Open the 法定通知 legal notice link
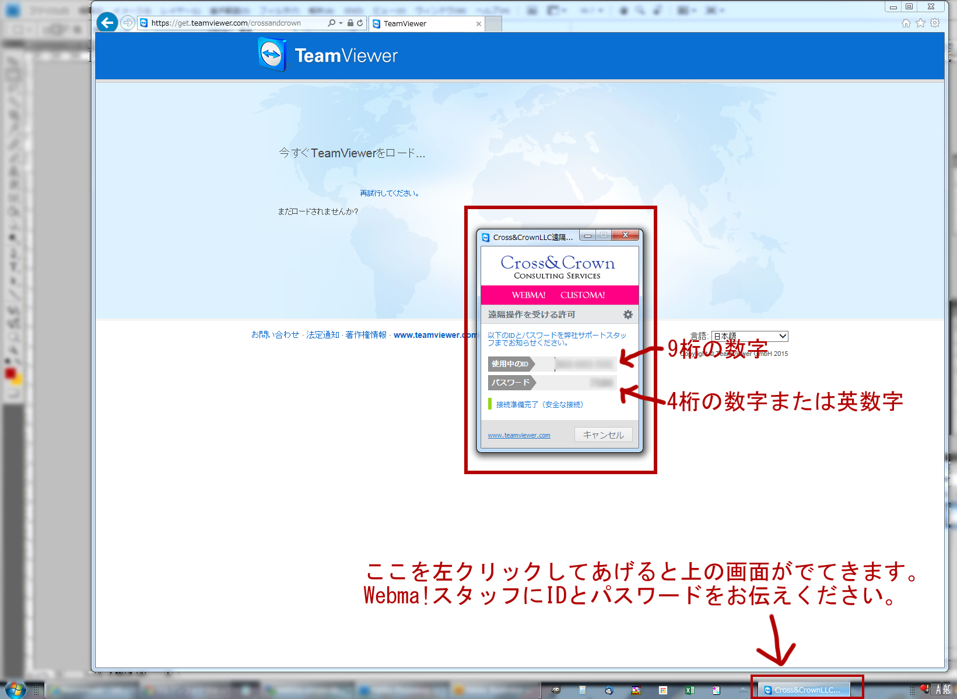The image size is (957, 699). pyautogui.click(x=322, y=334)
